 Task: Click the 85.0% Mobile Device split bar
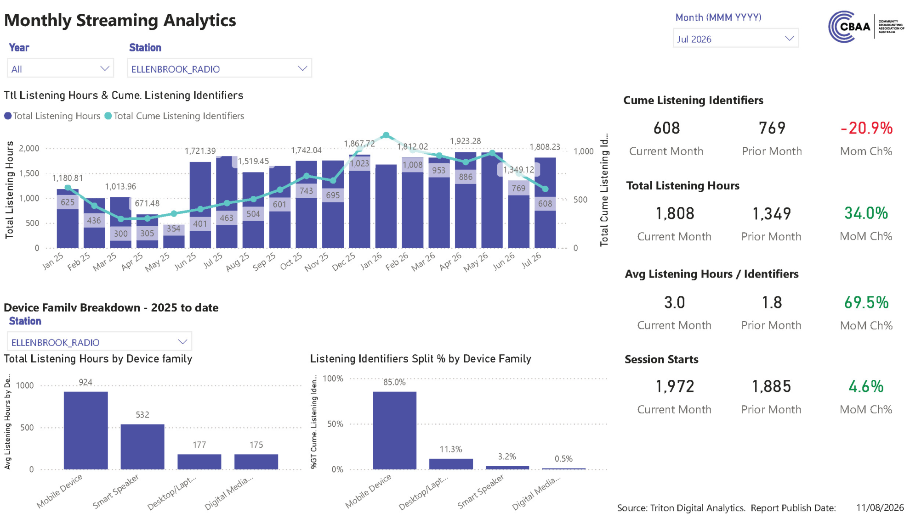(x=394, y=430)
